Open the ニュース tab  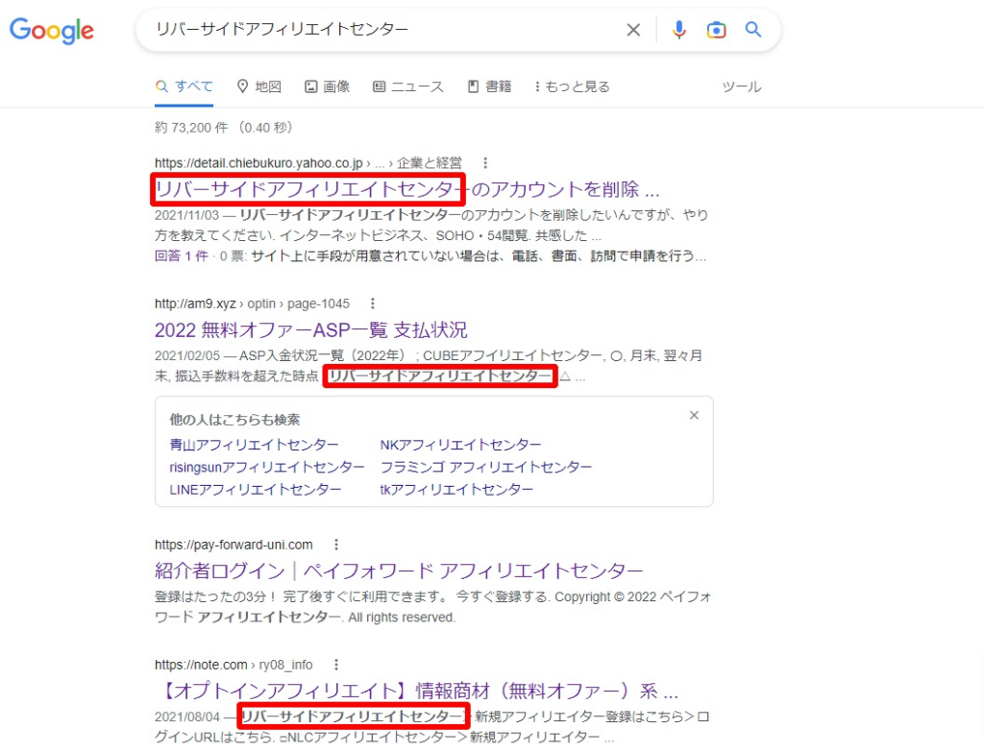pos(407,86)
